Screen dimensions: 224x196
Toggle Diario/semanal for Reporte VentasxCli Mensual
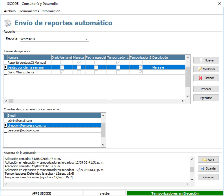[x=62, y=62]
